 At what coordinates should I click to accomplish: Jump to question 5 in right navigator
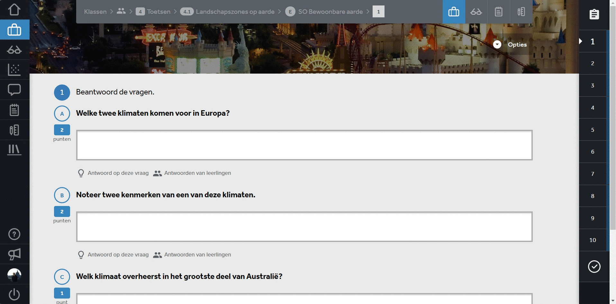click(593, 130)
